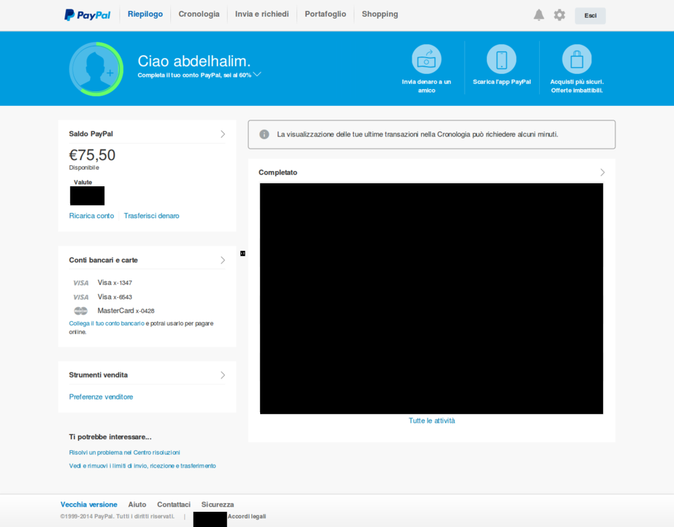Image resolution: width=674 pixels, height=527 pixels.
Task: Click the Visa icon for card x-1347
Action: tap(81, 283)
